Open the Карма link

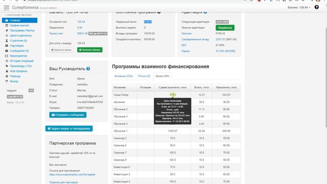(x=185, y=51)
